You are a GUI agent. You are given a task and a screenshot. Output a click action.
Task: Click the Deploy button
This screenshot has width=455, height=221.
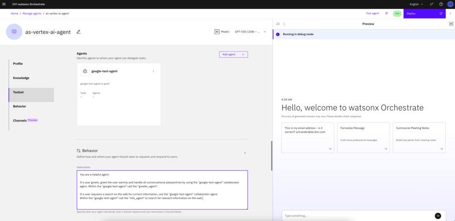point(424,14)
